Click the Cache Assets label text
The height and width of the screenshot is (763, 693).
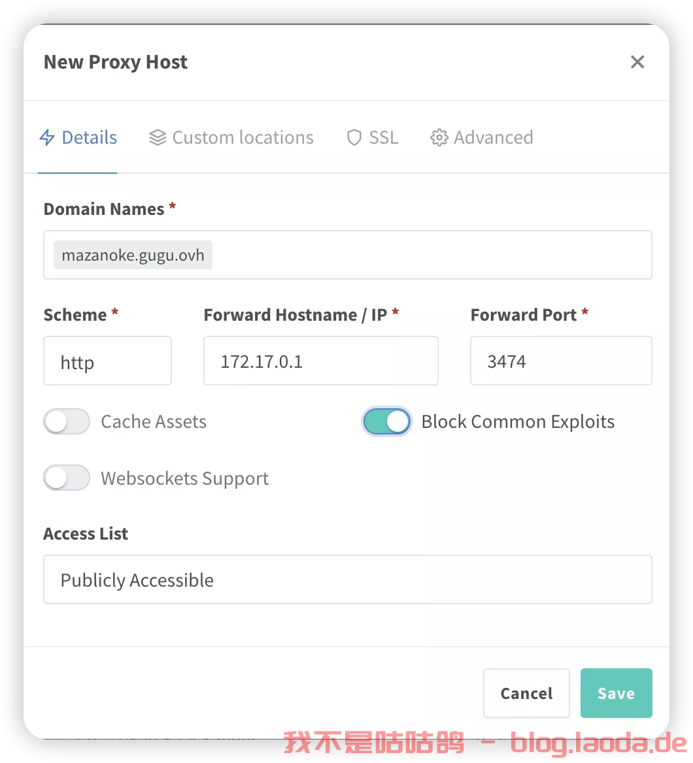coord(154,421)
